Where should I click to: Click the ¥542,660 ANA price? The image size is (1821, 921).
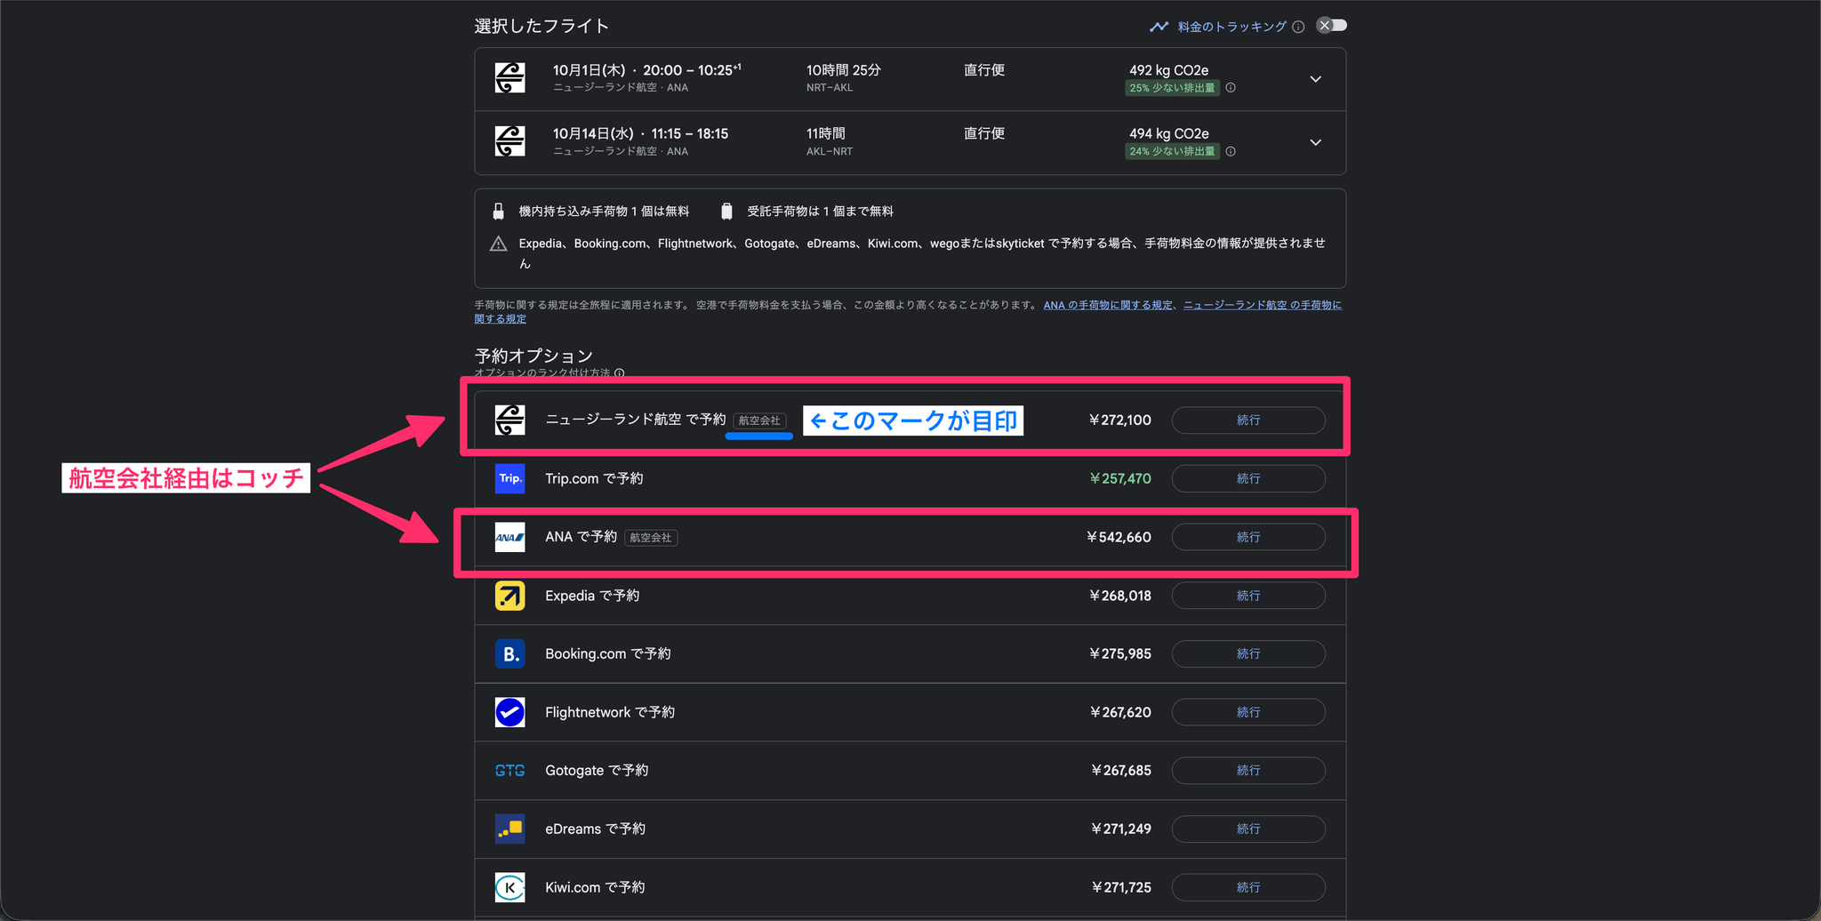(1119, 537)
